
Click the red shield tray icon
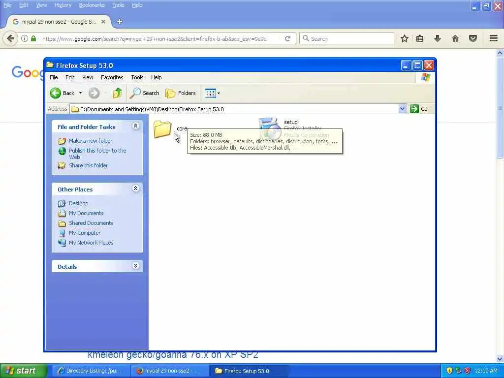click(x=467, y=371)
